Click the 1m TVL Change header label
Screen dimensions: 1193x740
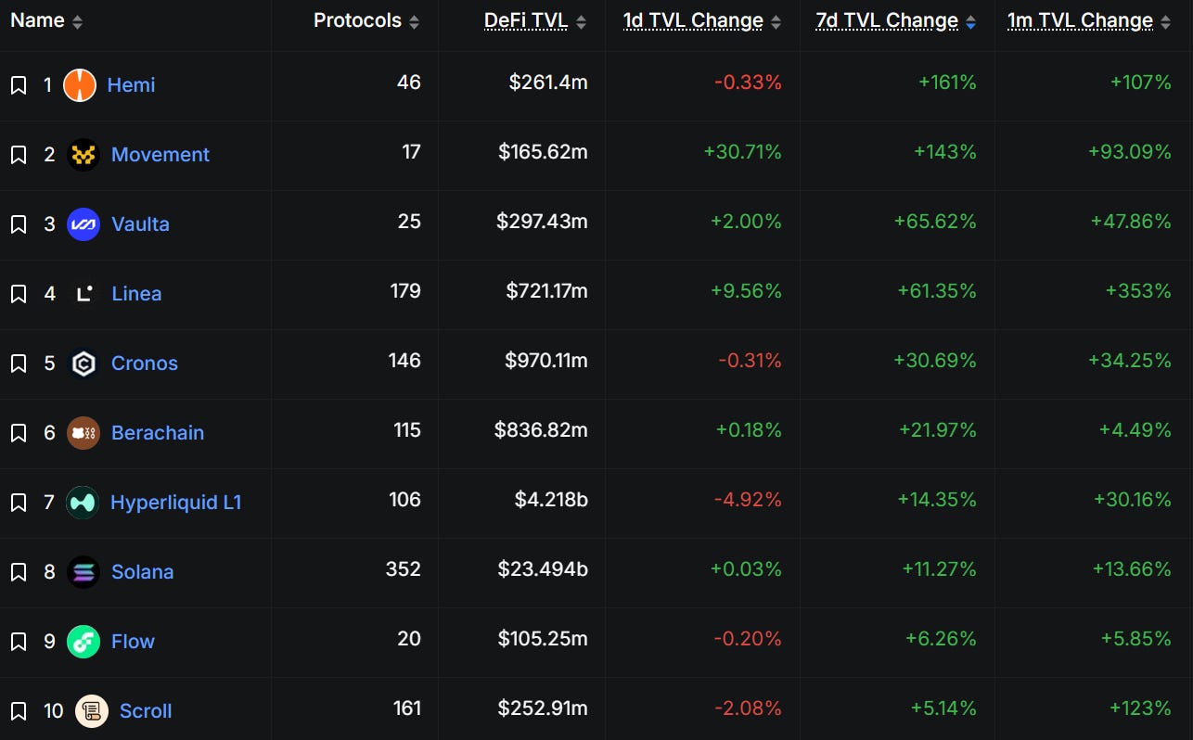tap(1080, 20)
